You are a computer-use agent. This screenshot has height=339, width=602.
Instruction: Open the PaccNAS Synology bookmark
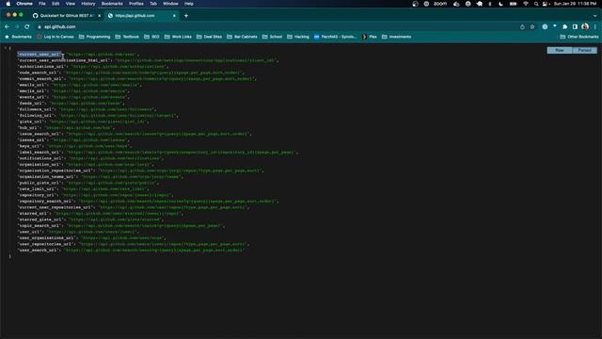coord(335,37)
